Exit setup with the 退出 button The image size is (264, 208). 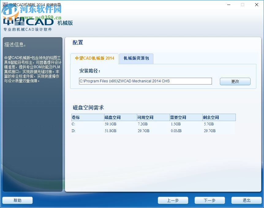(246, 200)
